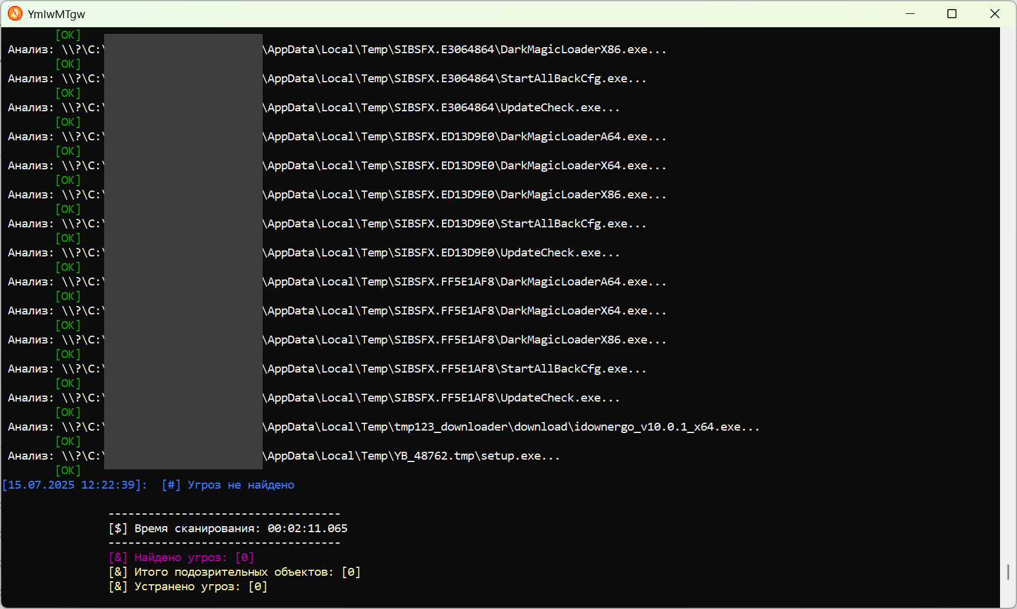The height and width of the screenshot is (609, 1017).
Task: Click the 'Угроз не найдено' message
Action: click(x=241, y=485)
